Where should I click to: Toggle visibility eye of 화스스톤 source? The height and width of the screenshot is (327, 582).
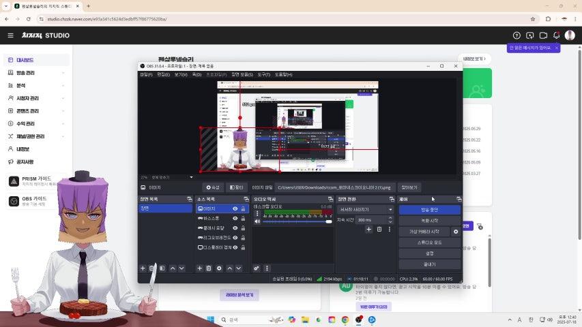[235, 219]
